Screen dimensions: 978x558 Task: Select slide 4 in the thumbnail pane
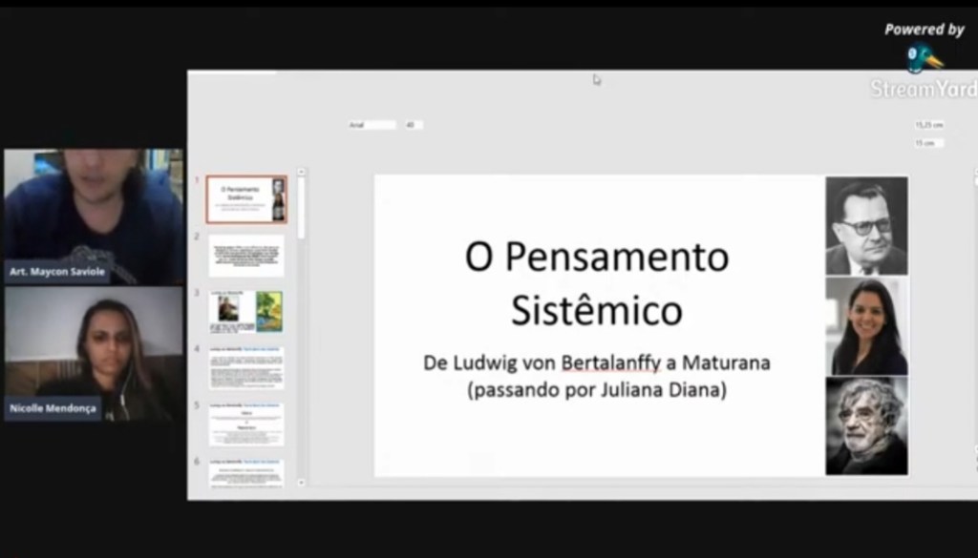pos(245,368)
